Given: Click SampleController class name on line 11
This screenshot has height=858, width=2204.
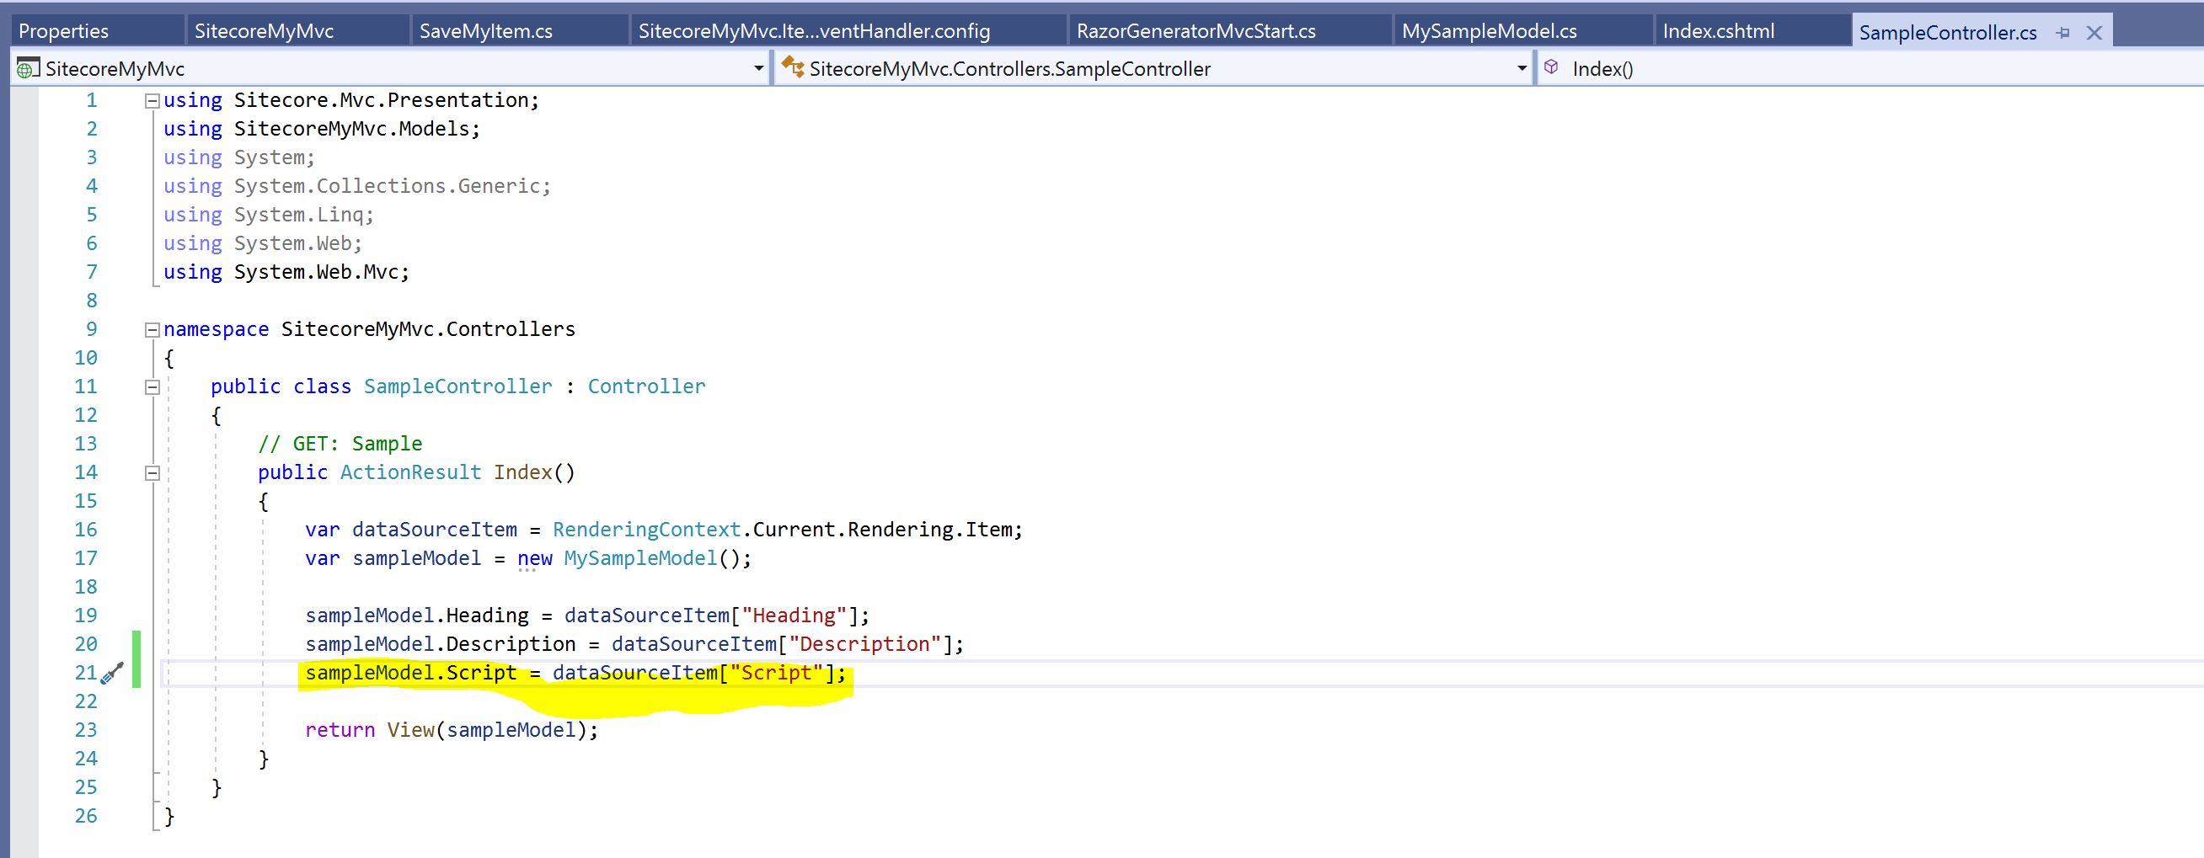Looking at the screenshot, I should tap(457, 386).
